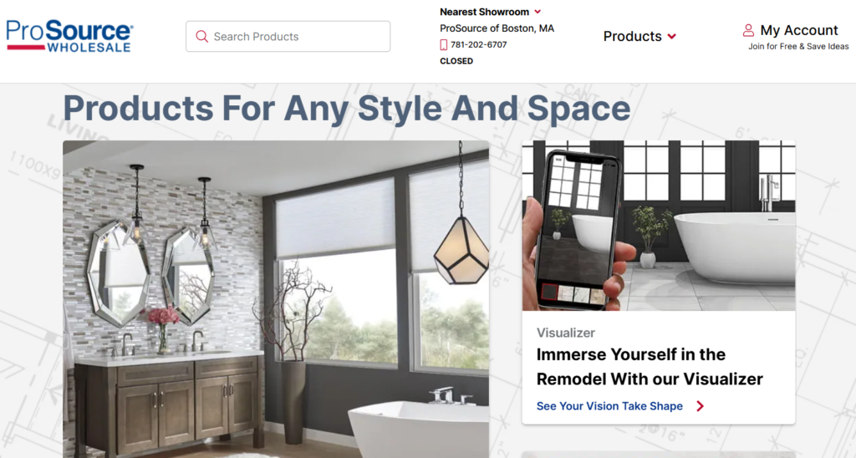Click the red arrow after See Your Vision

tap(700, 406)
